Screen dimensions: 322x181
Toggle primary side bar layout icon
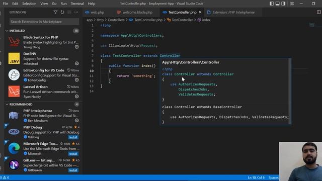coord(272,4)
